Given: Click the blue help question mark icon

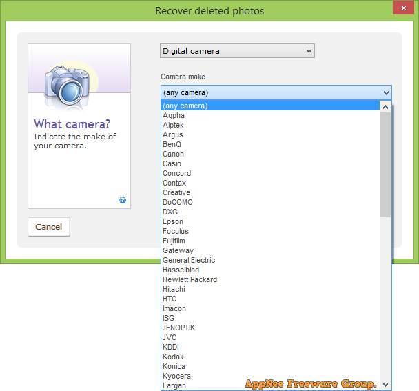Looking at the screenshot, I should pyautogui.click(x=123, y=200).
